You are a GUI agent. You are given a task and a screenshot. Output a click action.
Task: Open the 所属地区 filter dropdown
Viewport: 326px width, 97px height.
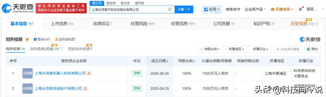click(x=236, y=49)
